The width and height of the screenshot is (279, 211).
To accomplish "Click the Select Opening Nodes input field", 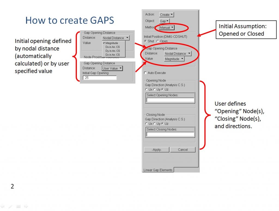I will [x=170, y=100].
